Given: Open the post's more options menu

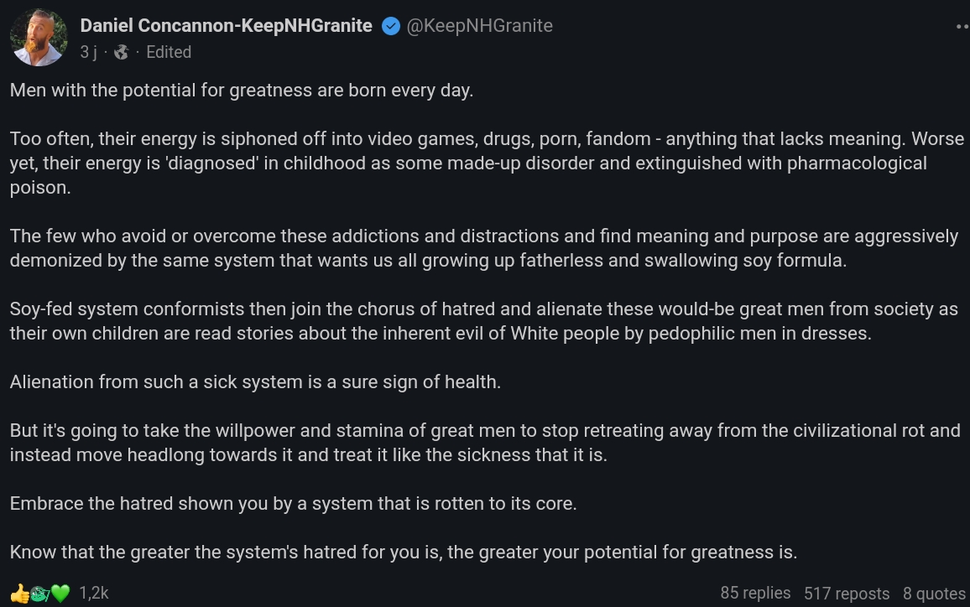Looking at the screenshot, I should click(x=962, y=27).
